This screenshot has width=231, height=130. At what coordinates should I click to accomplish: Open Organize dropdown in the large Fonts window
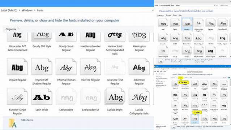[12, 29]
